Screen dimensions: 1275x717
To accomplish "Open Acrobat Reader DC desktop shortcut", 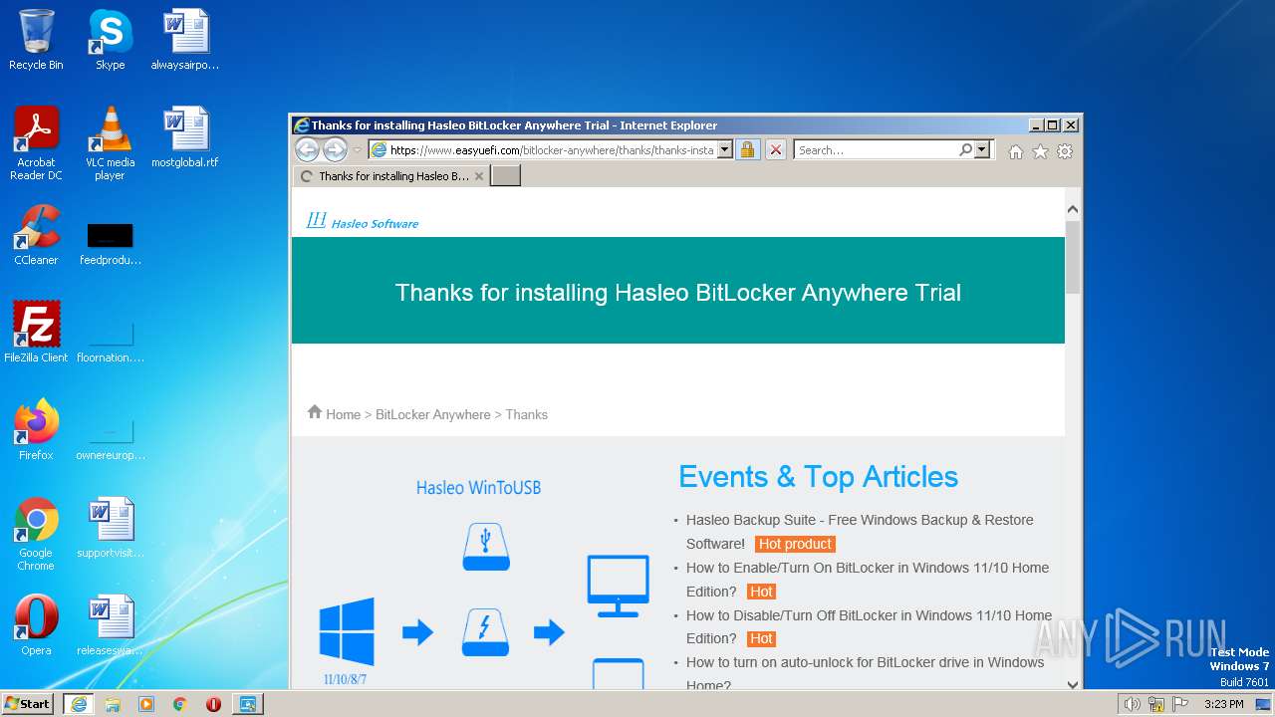I will pos(36,143).
